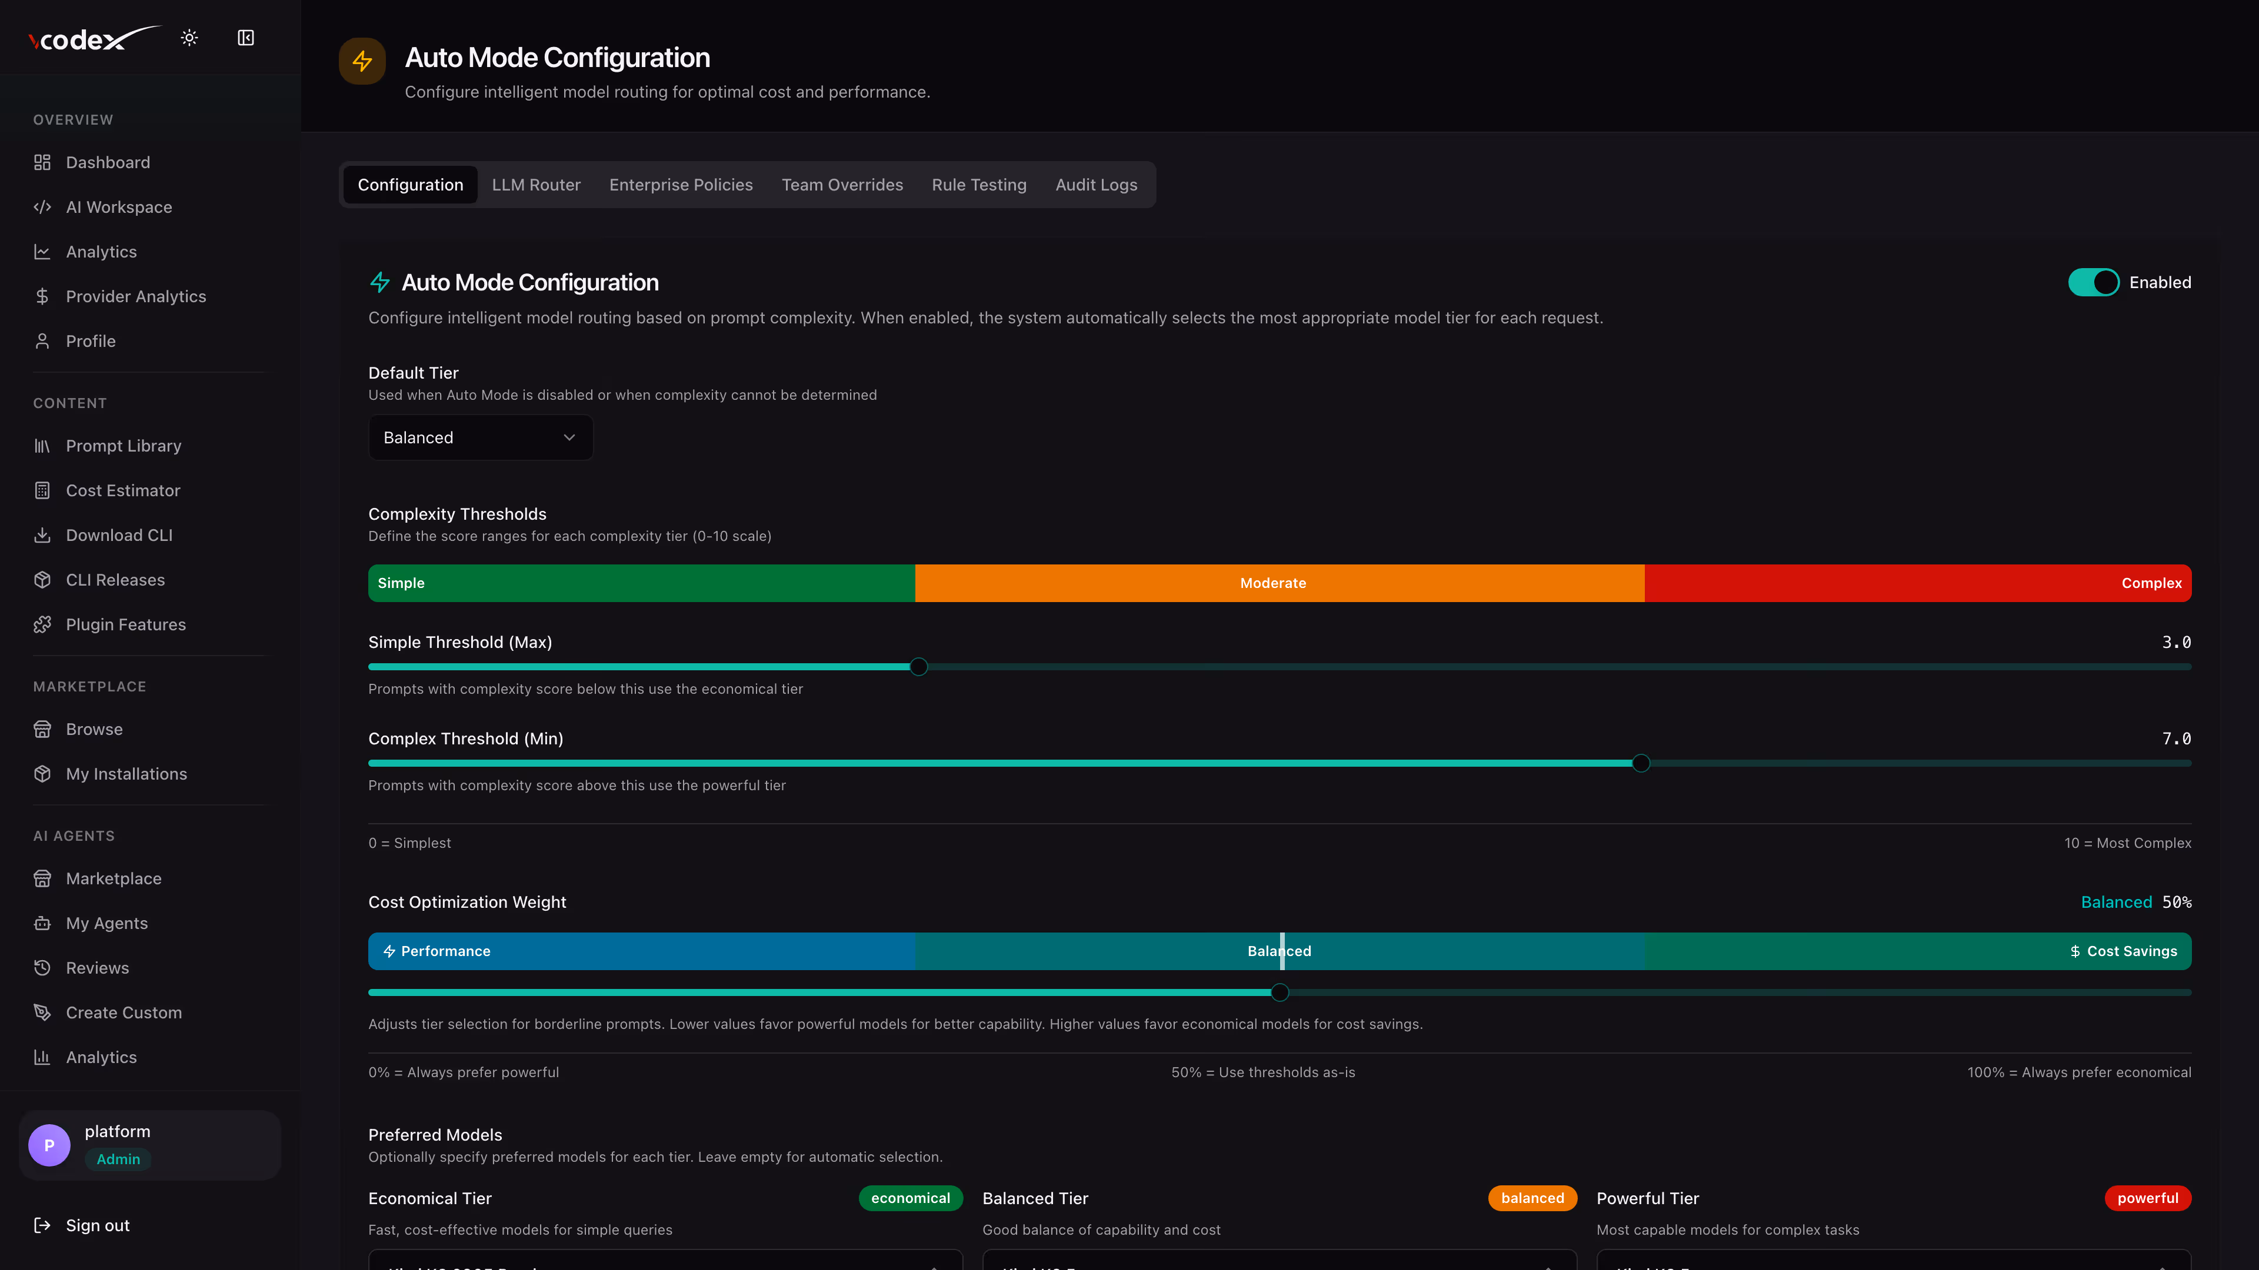Open the Default Tier Balanced dropdown
The width and height of the screenshot is (2259, 1270).
(481, 437)
